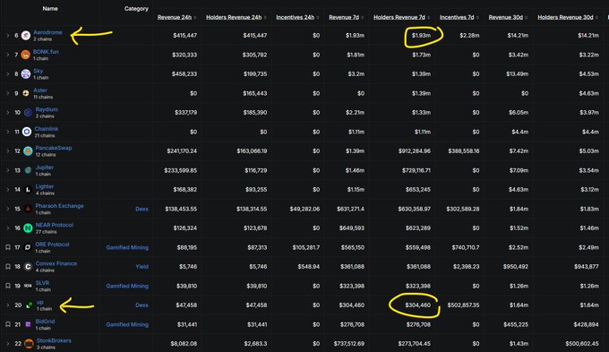
Task: Select the '$912,284.96' PancakeSwap cell
Action: click(x=415, y=151)
